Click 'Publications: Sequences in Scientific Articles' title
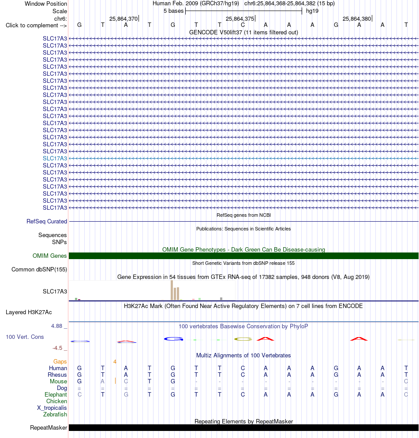Screen dimensions: 419x438 [x=243, y=229]
